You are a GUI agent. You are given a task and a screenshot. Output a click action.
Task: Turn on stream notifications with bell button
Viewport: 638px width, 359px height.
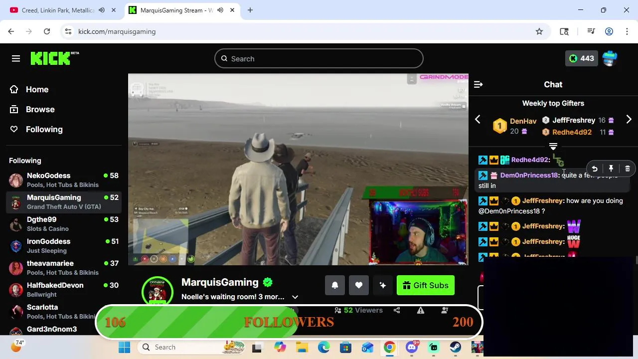pos(335,285)
